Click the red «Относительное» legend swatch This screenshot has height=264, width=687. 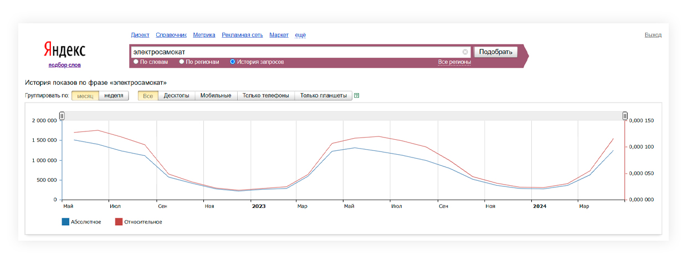tap(119, 222)
